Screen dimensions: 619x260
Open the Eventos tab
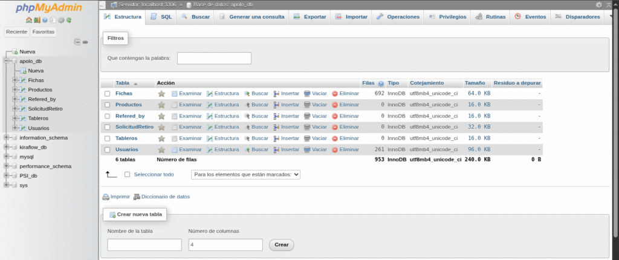coord(530,17)
